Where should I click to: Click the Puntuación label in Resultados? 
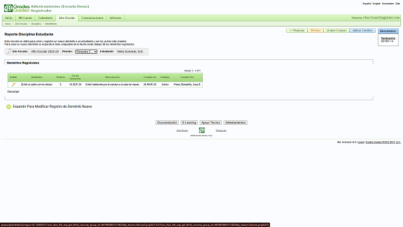click(x=388, y=38)
